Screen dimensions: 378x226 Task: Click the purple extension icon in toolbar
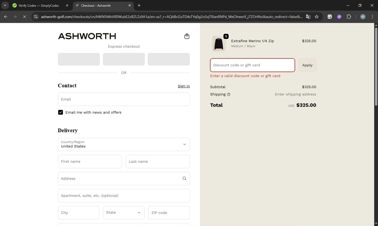(339, 17)
